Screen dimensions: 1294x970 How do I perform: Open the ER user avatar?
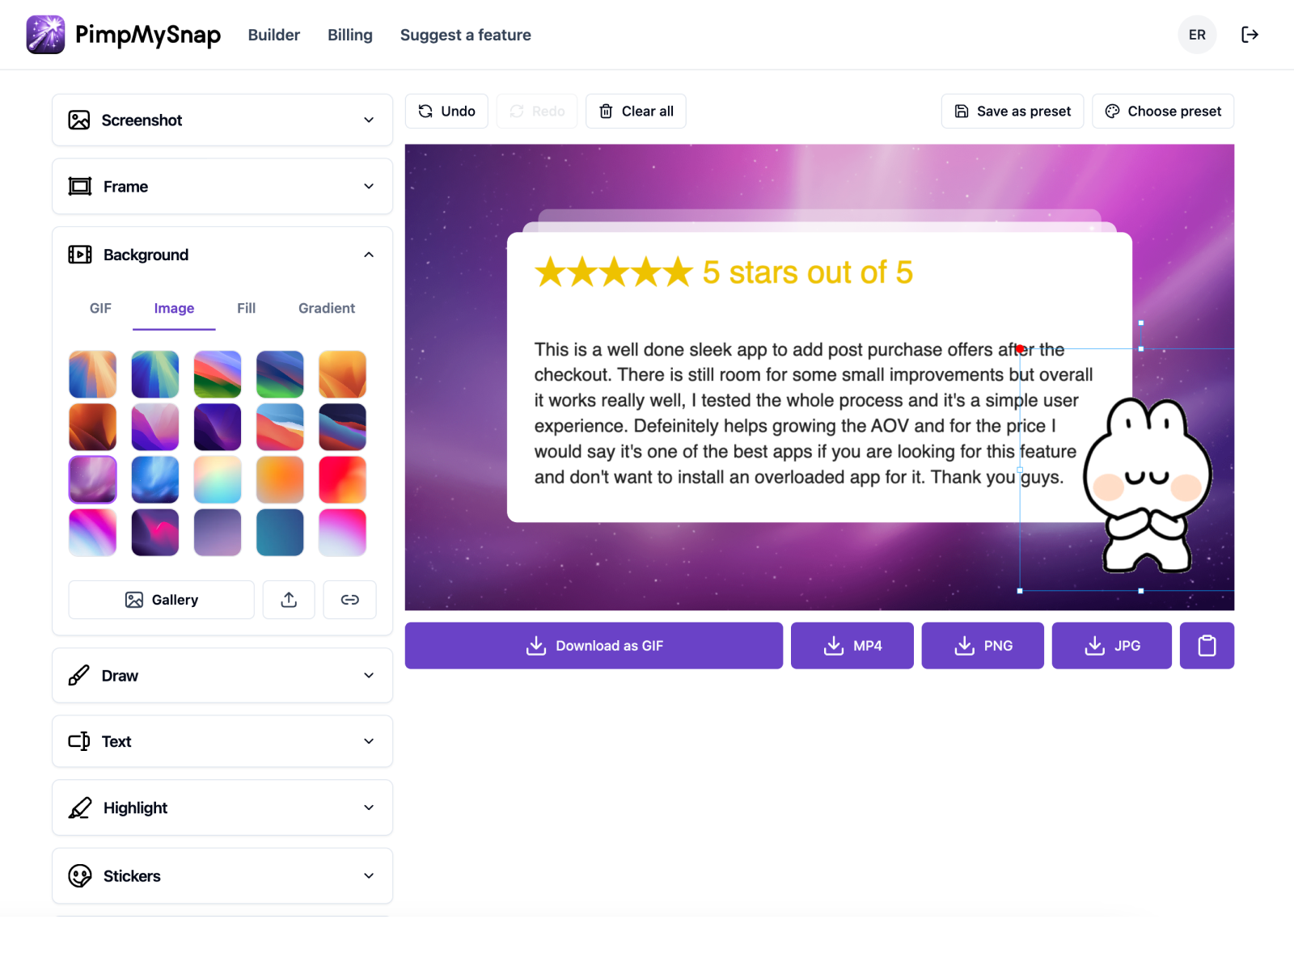click(x=1196, y=35)
